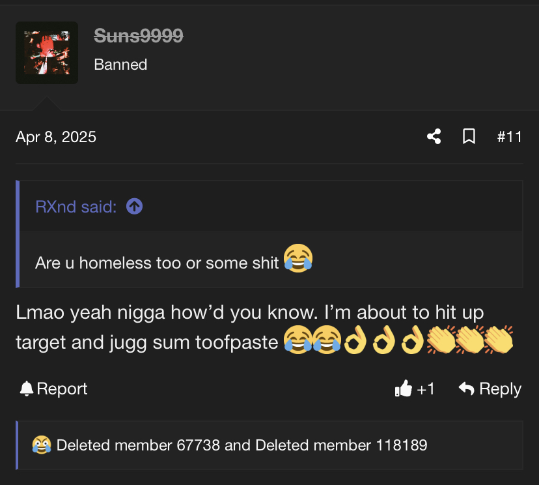Image resolution: width=539 pixels, height=485 pixels.
Task: Jump to quoted post via up-arrow icon
Action: (134, 207)
